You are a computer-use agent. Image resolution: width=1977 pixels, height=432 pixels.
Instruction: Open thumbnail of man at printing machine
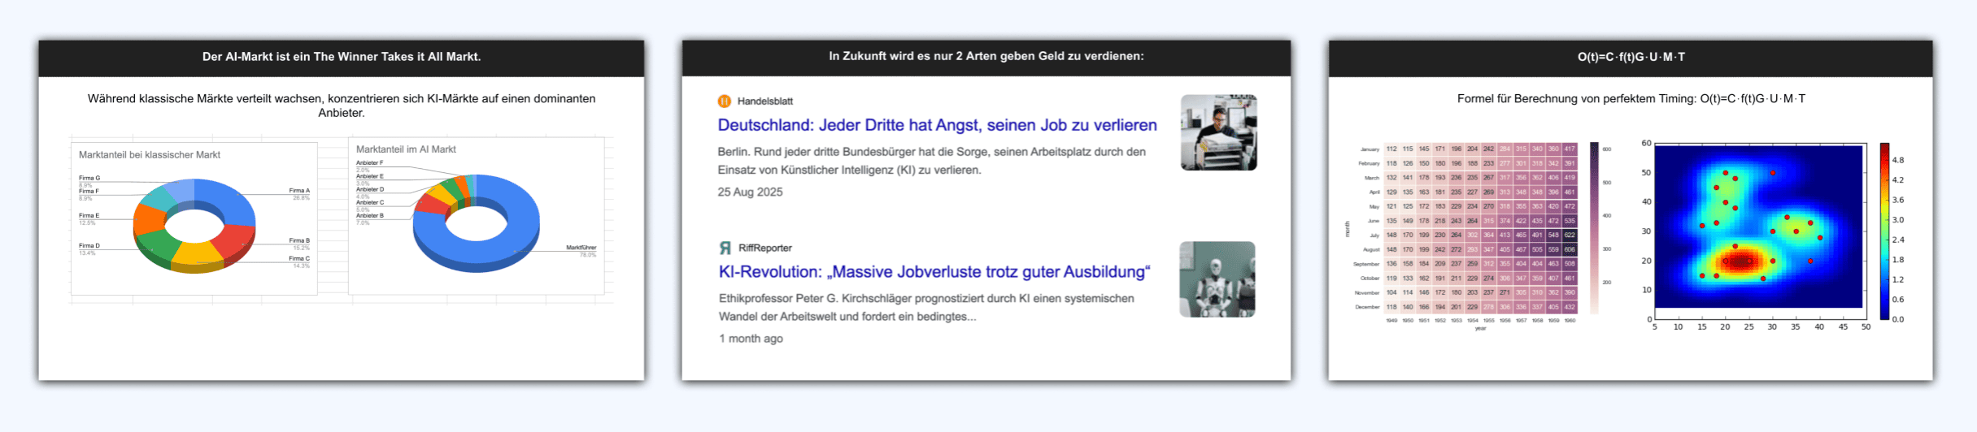1218,132
